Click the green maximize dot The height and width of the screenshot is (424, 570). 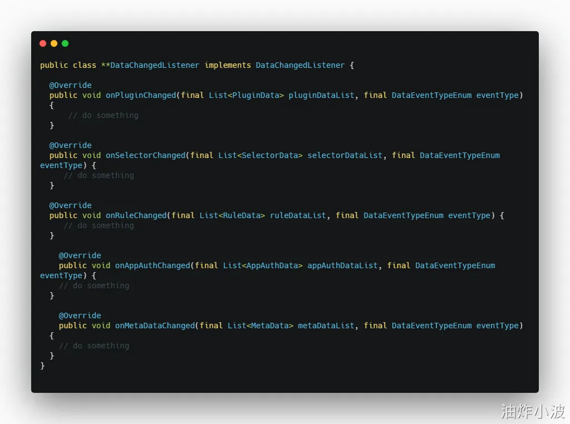(65, 43)
